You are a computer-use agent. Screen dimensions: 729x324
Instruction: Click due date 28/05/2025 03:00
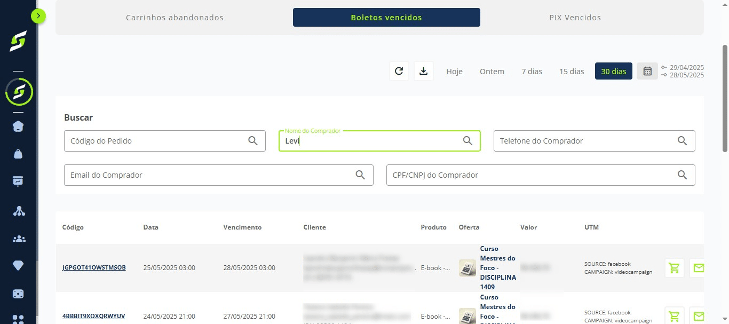click(x=249, y=268)
